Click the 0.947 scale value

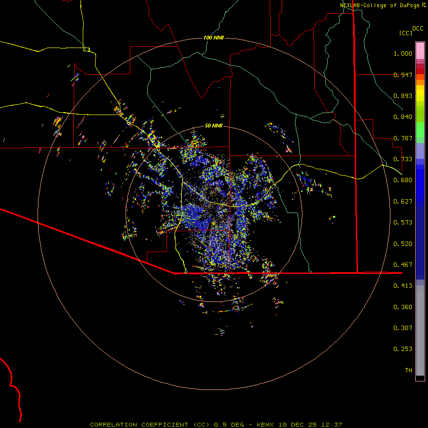coord(403,75)
